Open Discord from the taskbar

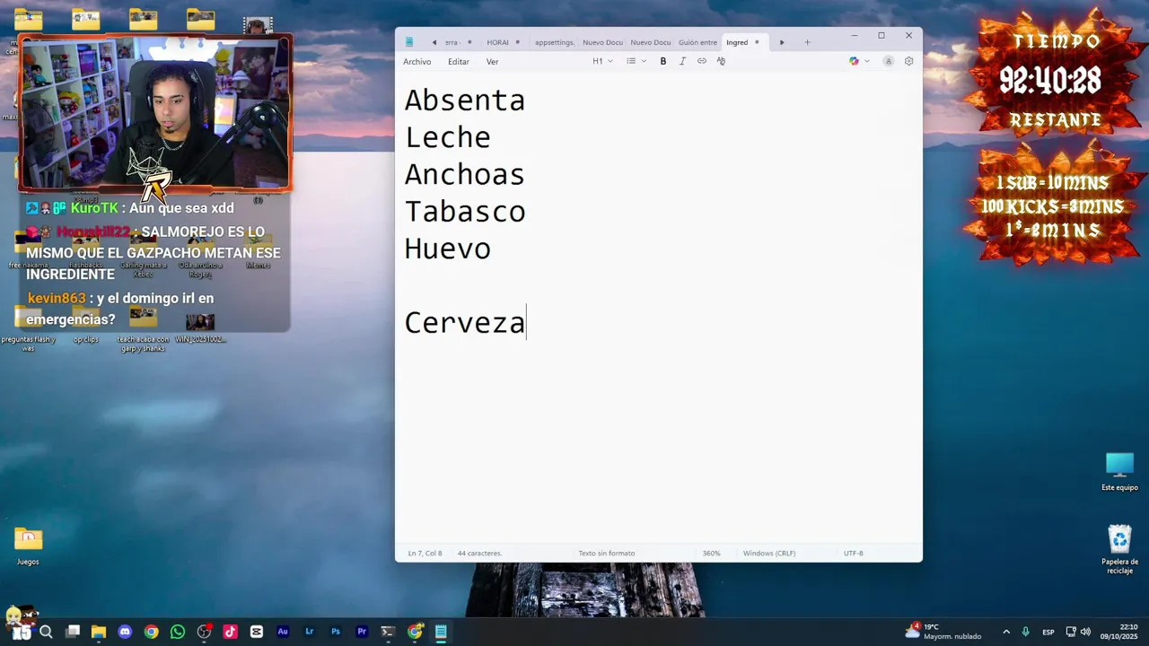click(x=125, y=632)
